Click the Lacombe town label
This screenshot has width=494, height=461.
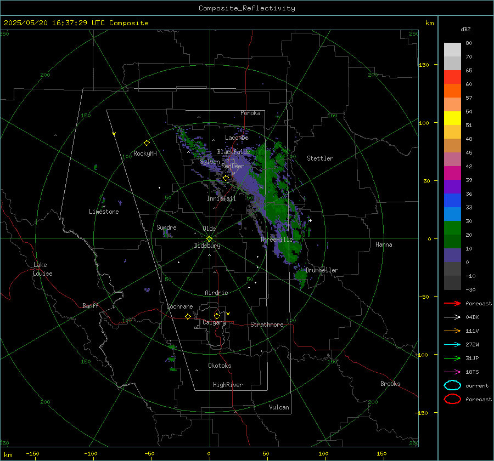click(x=237, y=138)
